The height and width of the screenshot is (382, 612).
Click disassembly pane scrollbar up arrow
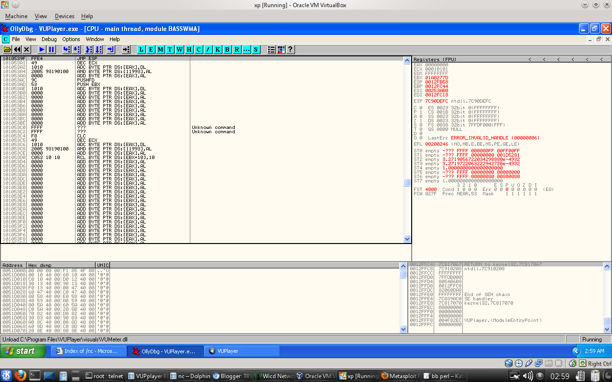coord(407,60)
